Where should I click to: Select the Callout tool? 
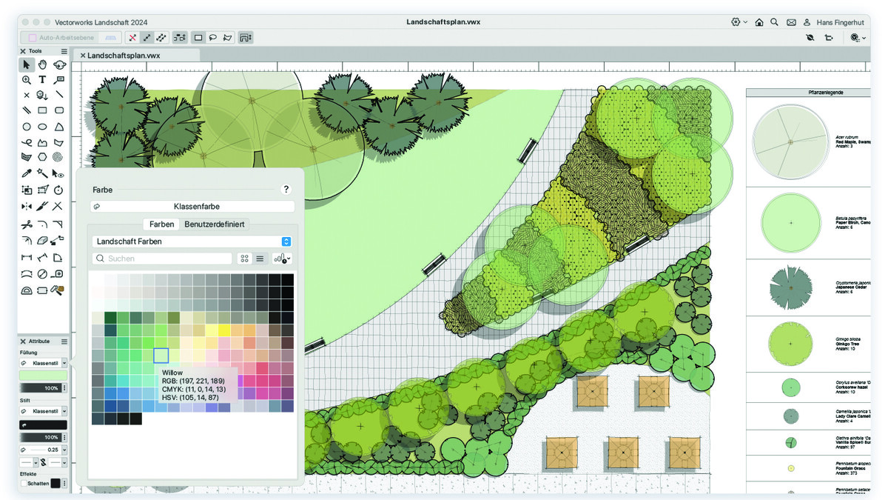coord(60,79)
